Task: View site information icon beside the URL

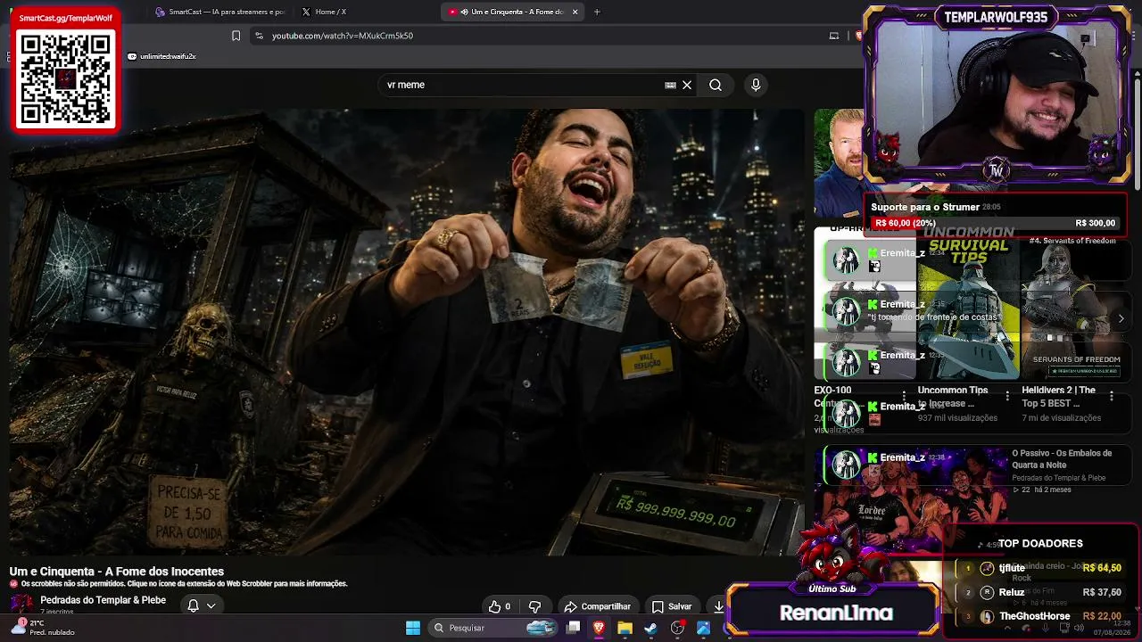Action: click(x=259, y=36)
